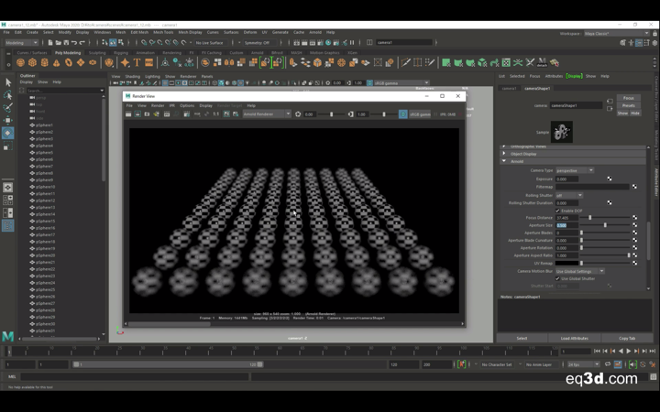Uncheck Use Global Shutter option
The height and width of the screenshot is (412, 660).
tap(557, 278)
